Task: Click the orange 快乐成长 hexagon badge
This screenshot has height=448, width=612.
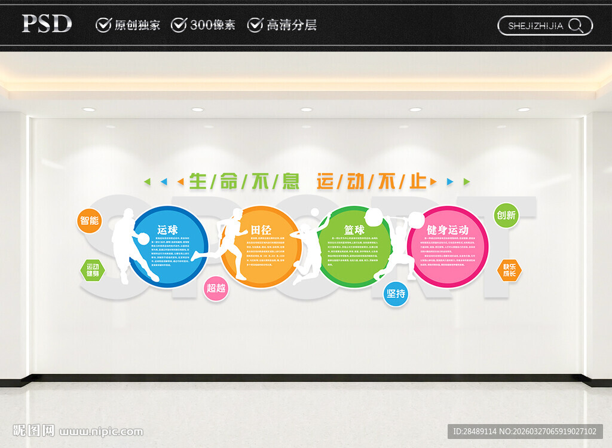Action: 509,270
